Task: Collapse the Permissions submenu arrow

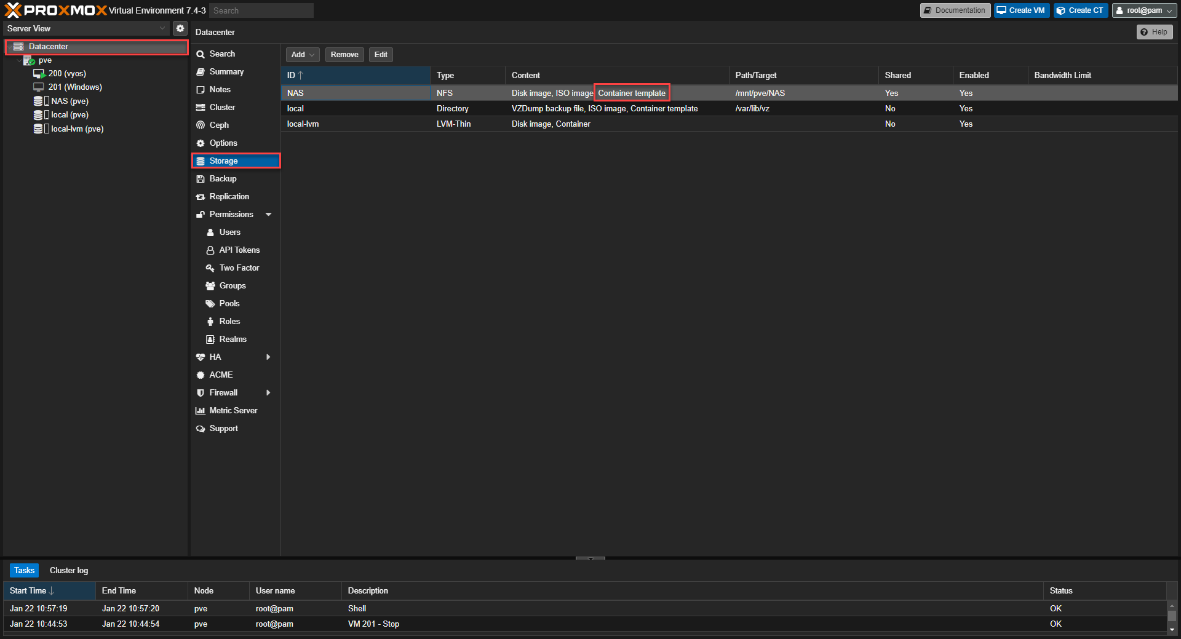Action: coord(269,215)
